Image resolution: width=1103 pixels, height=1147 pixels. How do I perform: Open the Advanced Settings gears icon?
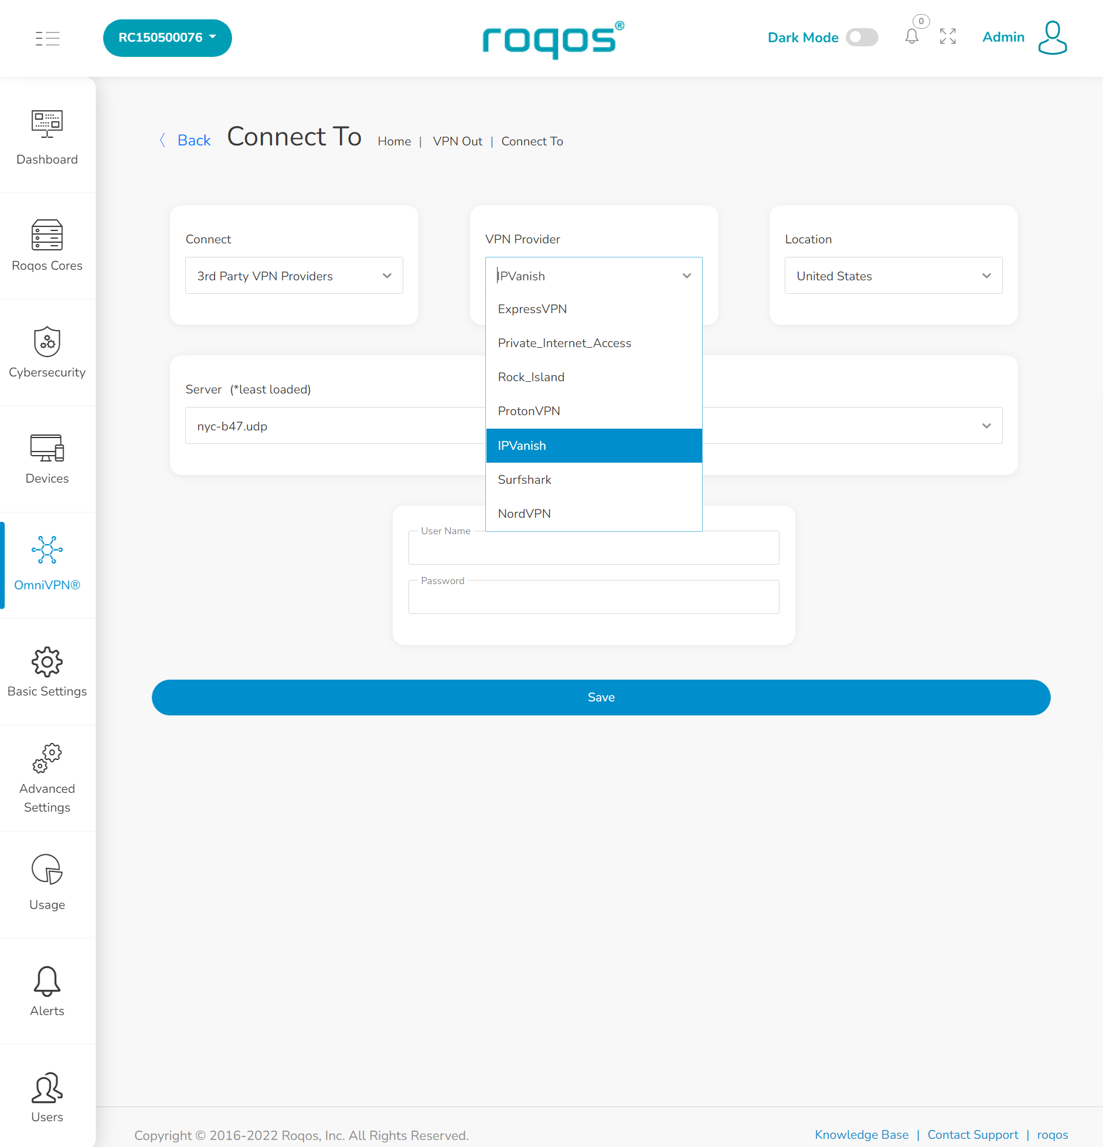click(47, 758)
